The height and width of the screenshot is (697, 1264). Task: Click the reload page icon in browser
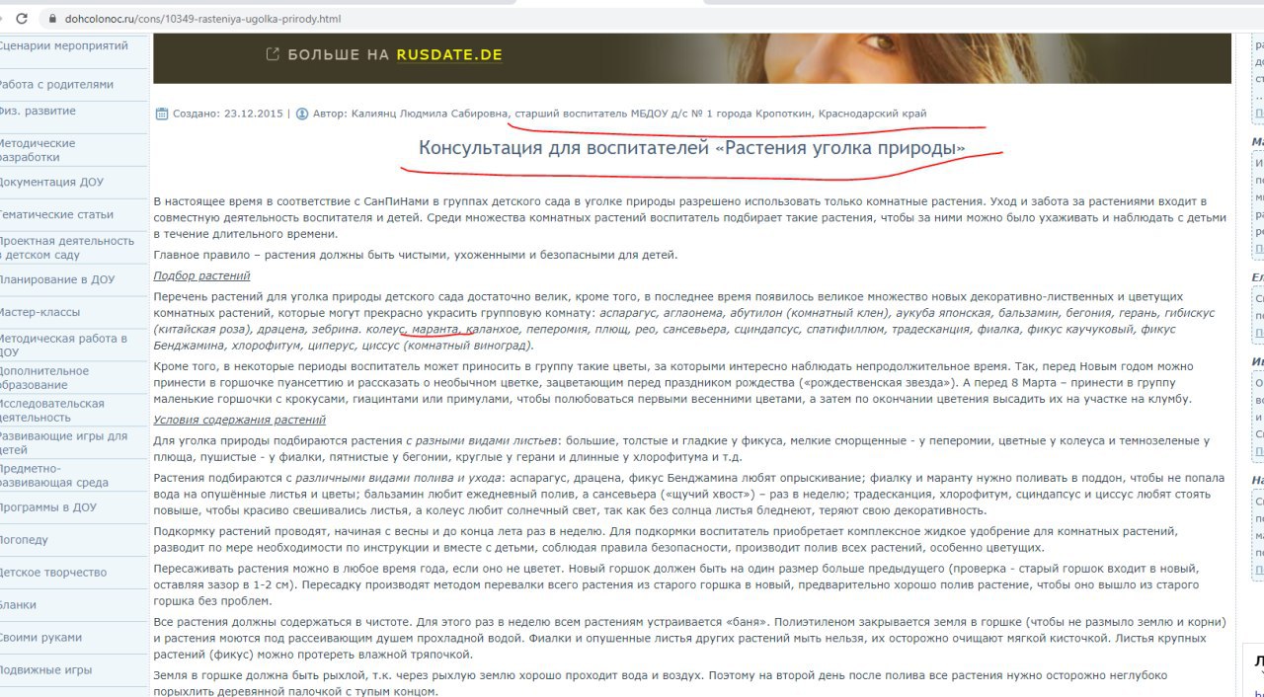(x=21, y=19)
